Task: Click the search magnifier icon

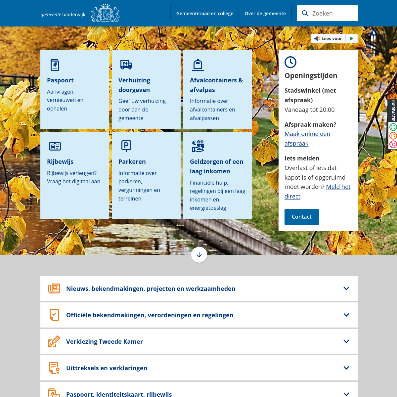Action: click(305, 13)
